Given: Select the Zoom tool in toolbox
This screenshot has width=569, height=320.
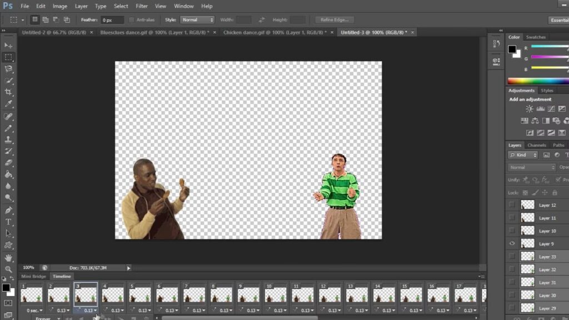Looking at the screenshot, I should coord(8,269).
